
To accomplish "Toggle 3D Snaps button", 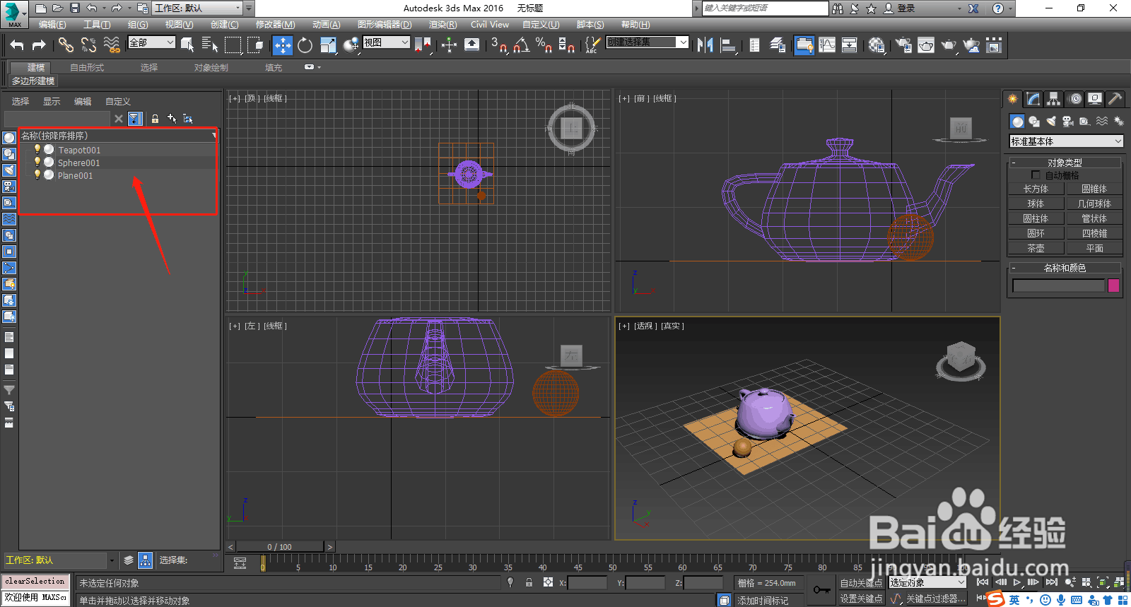I will coord(499,45).
